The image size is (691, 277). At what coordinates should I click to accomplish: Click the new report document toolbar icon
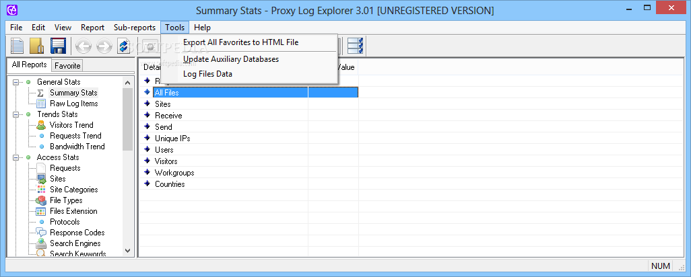coord(18,46)
